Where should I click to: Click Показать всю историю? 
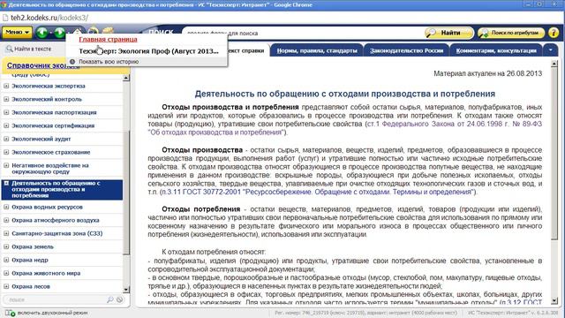click(109, 62)
